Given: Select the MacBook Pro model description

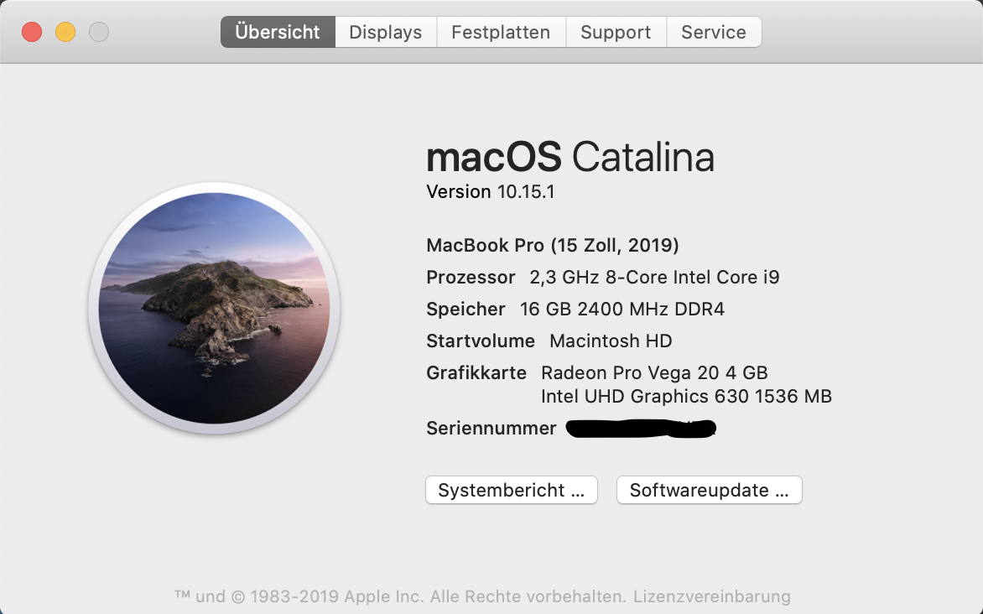Looking at the screenshot, I should click(x=552, y=245).
